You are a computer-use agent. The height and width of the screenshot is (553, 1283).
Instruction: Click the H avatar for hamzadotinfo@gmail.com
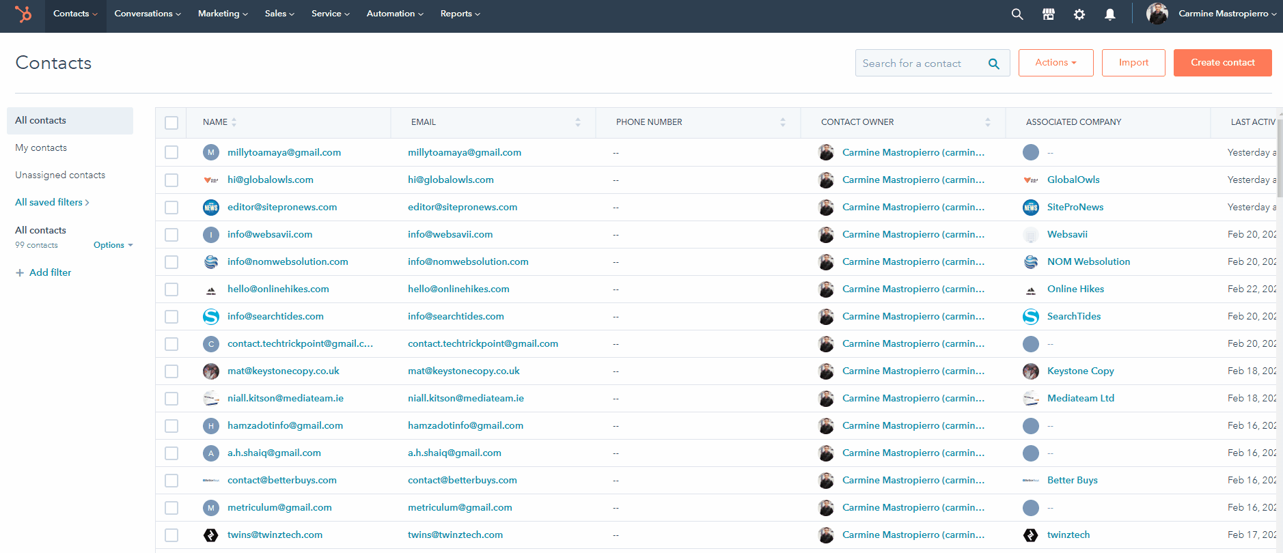click(x=211, y=426)
